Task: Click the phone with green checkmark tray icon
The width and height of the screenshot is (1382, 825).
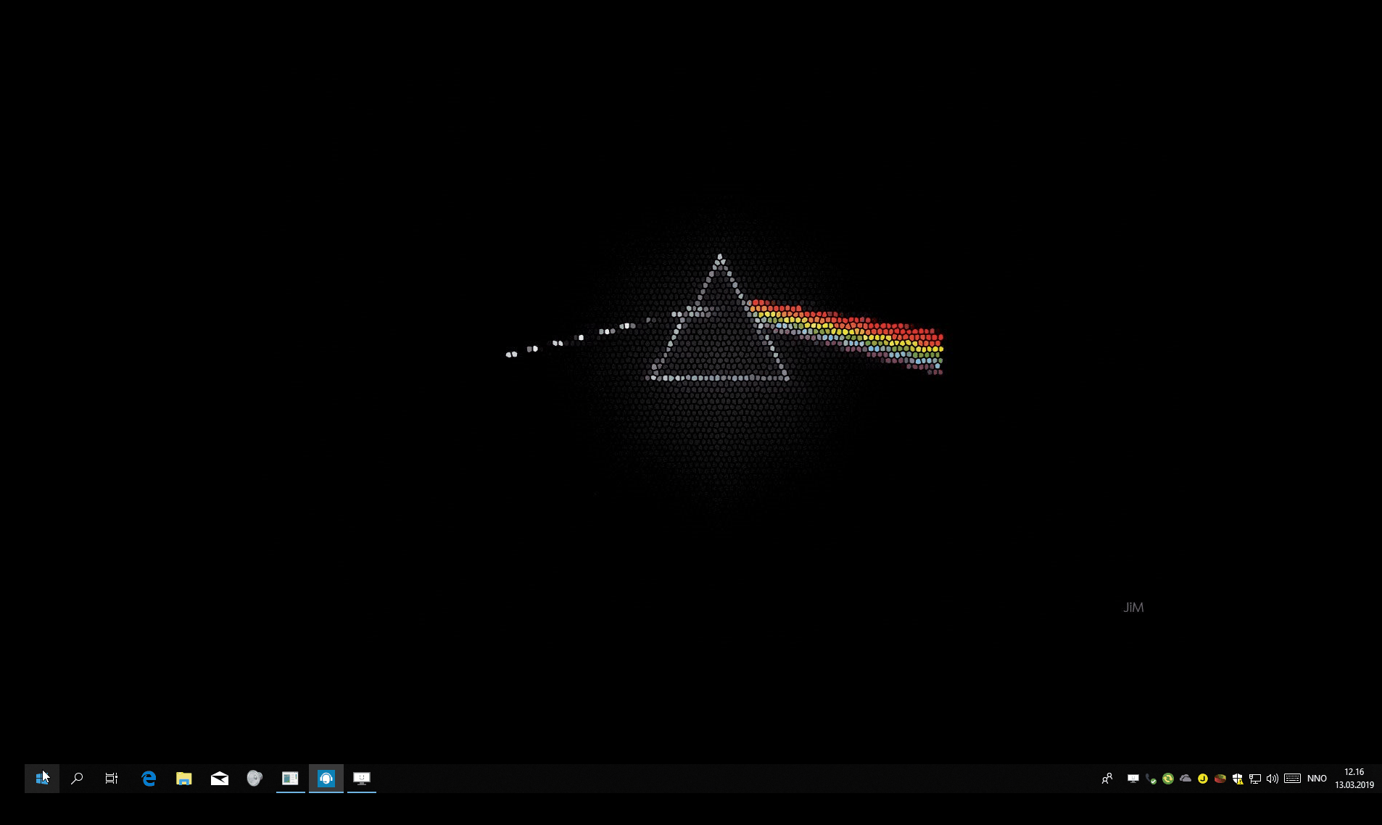Action: [1151, 779]
